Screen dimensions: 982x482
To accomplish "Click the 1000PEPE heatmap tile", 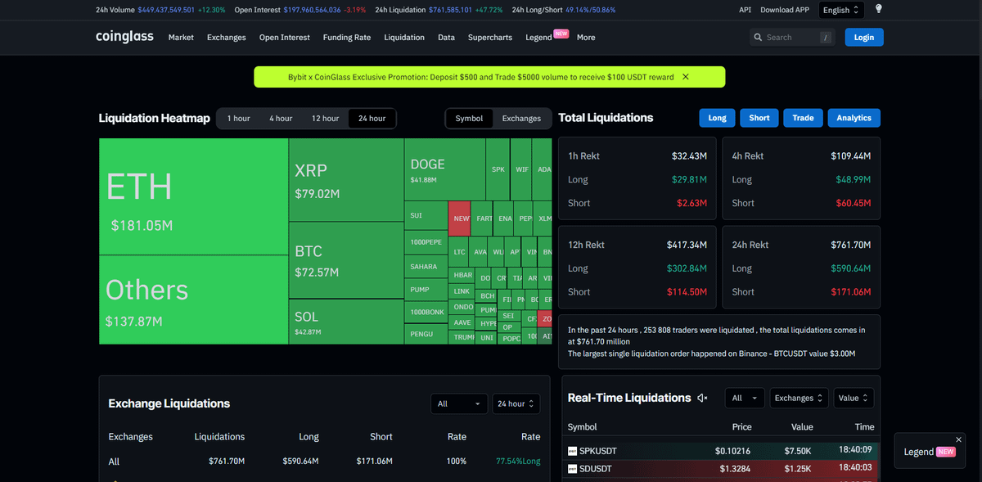I will point(426,242).
